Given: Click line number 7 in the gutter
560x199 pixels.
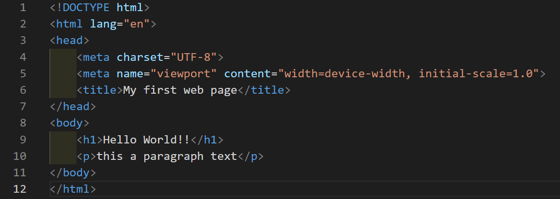Looking at the screenshot, I should click(x=23, y=106).
